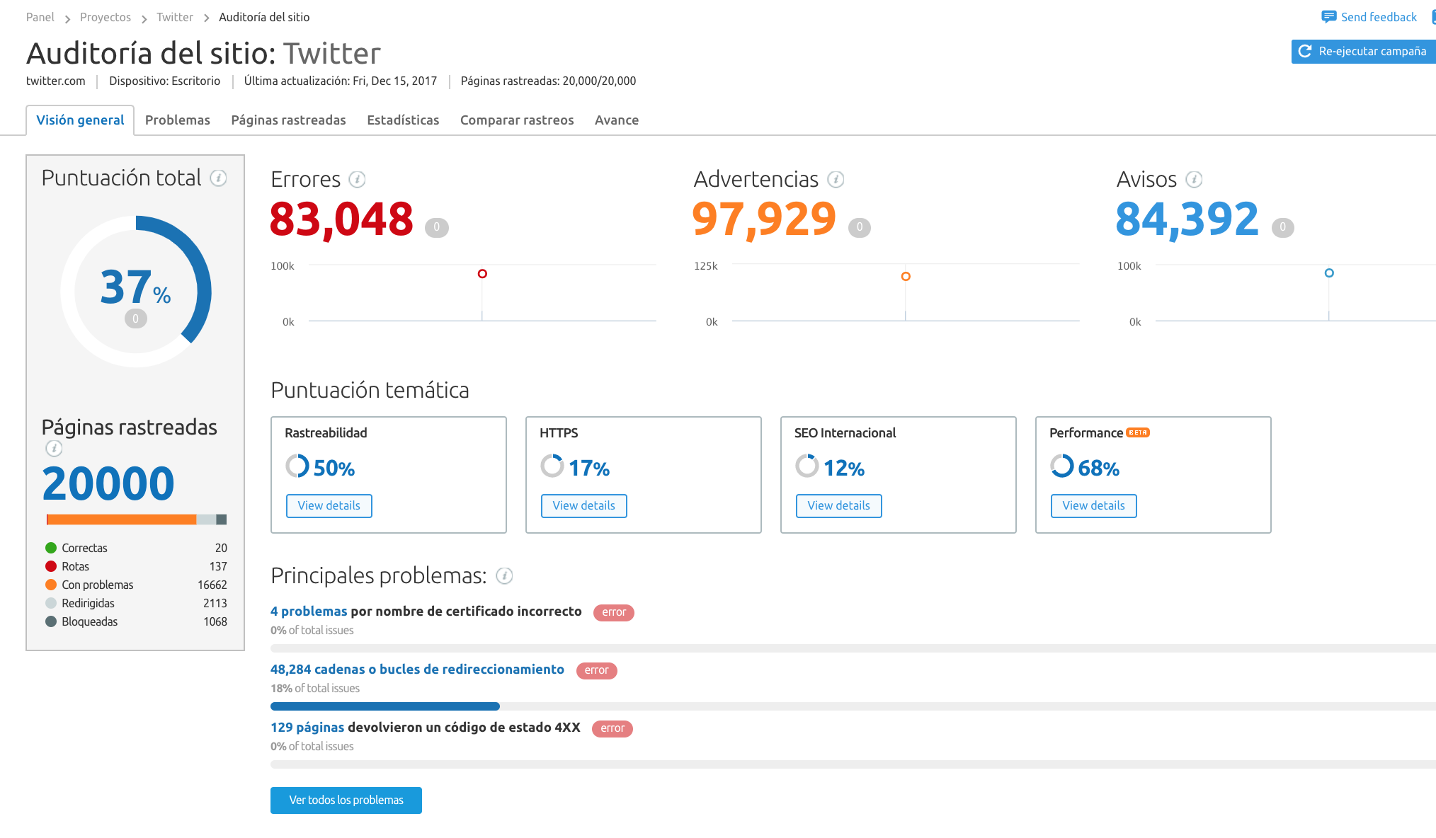Click the twitter.com domain text
The image size is (1436, 838).
point(56,81)
